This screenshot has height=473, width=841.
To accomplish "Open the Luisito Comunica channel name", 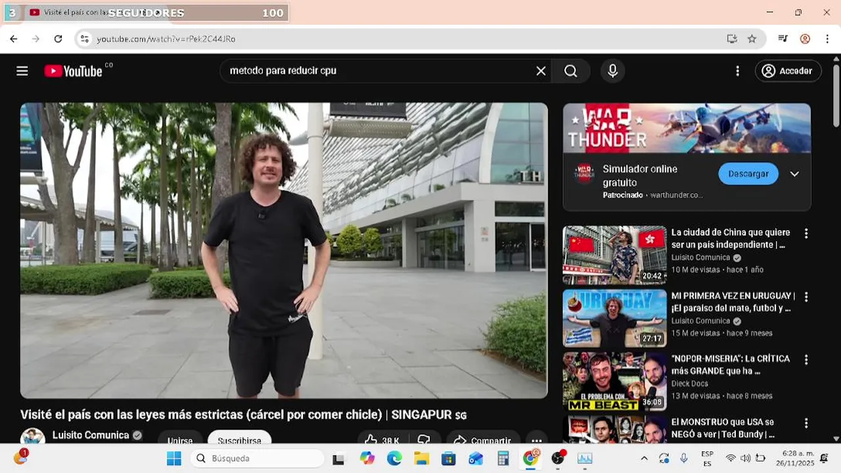I will coord(91,435).
